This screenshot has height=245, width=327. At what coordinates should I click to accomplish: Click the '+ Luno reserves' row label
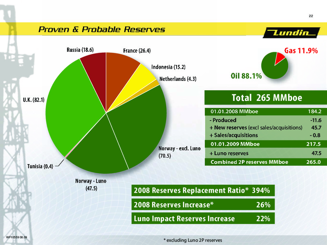[x=229, y=154]
